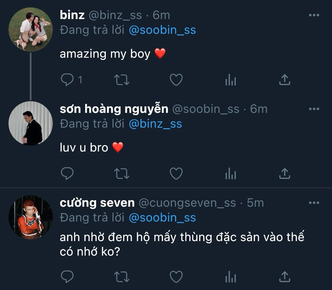Open cường seven's profile avatar
Screen dimensions: 332x290
30,217
